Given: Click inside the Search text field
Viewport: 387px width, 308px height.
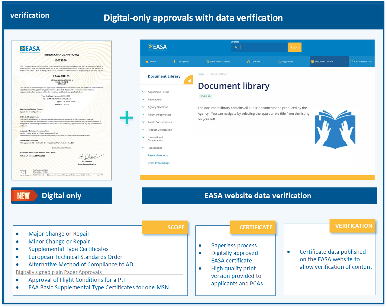Looking at the screenshot, I should coord(263,47).
